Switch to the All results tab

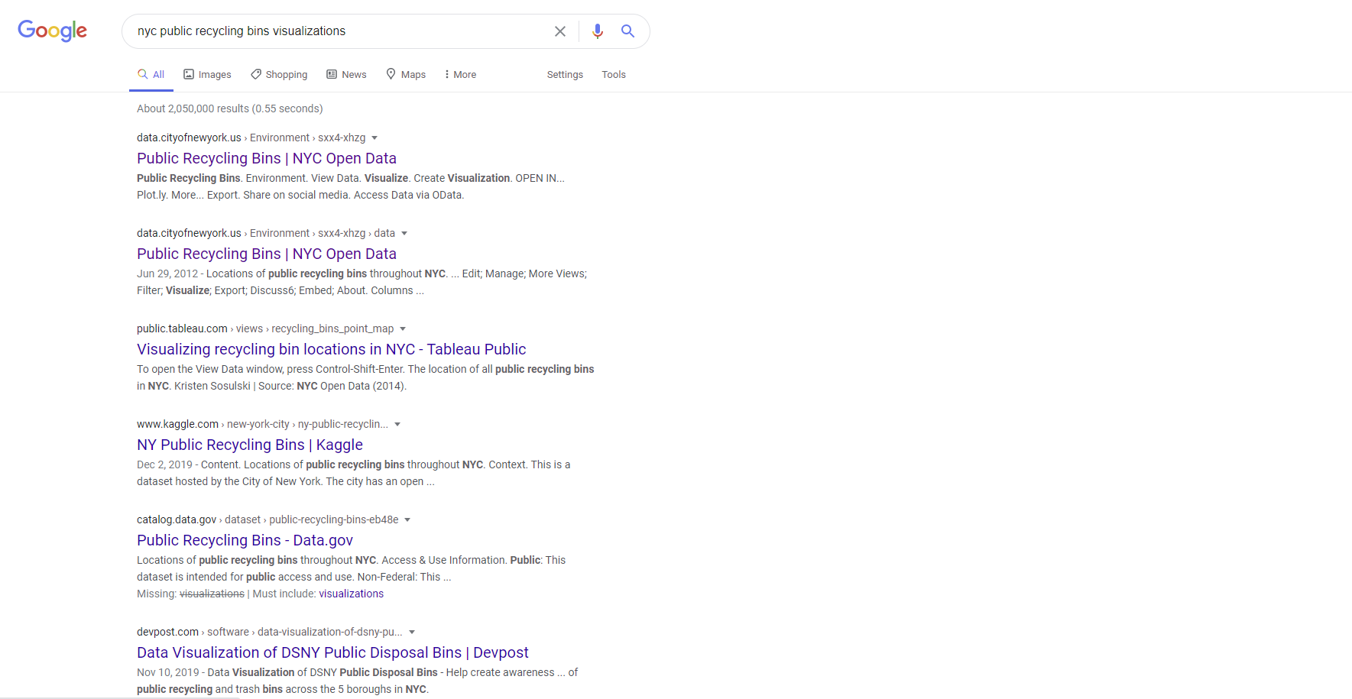[151, 73]
